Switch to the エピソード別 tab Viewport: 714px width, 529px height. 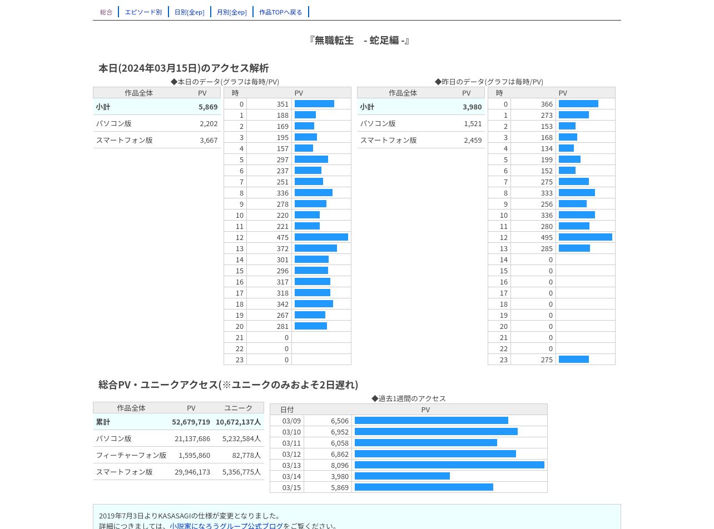(143, 12)
